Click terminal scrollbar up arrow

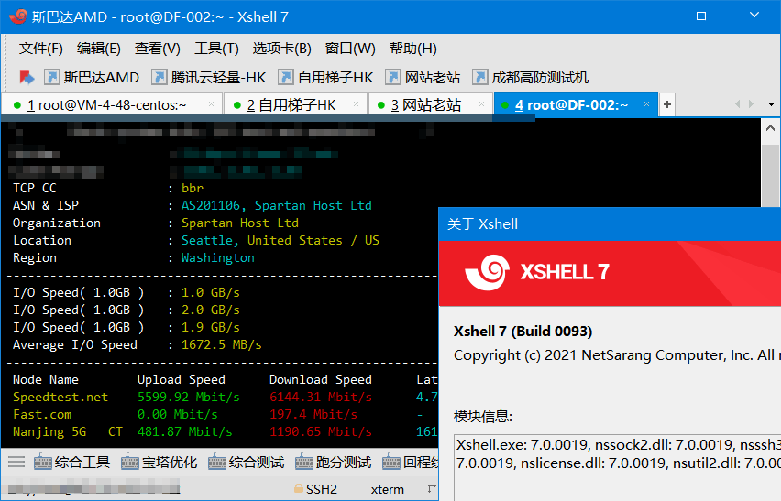pos(770,128)
